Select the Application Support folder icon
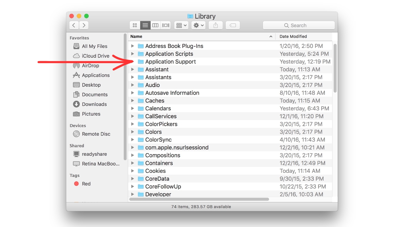Viewport: 404px width, 227px height. coord(141,62)
